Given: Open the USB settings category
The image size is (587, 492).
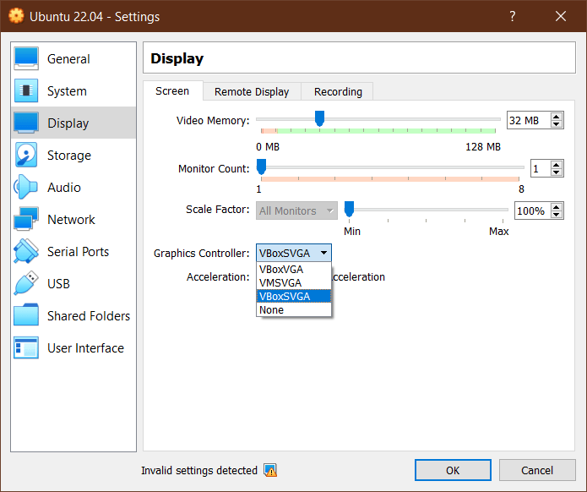Looking at the screenshot, I should (x=73, y=283).
